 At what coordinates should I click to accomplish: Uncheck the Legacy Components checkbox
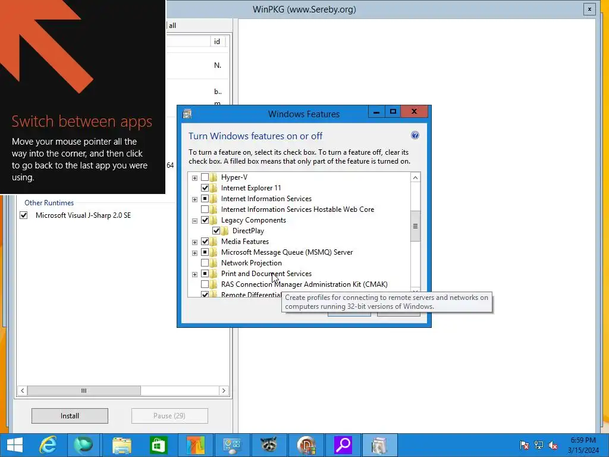tap(205, 220)
